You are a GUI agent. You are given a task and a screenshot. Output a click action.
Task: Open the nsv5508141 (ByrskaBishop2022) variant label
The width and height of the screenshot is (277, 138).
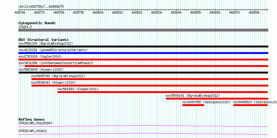(x=193, y=96)
